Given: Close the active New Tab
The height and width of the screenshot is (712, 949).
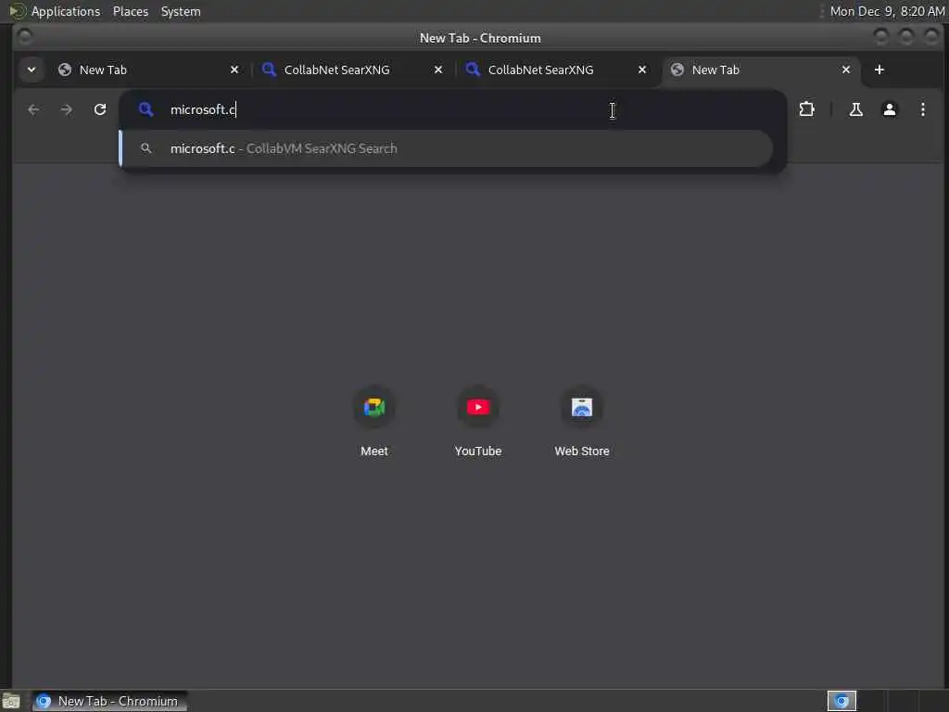Looking at the screenshot, I should coord(846,70).
